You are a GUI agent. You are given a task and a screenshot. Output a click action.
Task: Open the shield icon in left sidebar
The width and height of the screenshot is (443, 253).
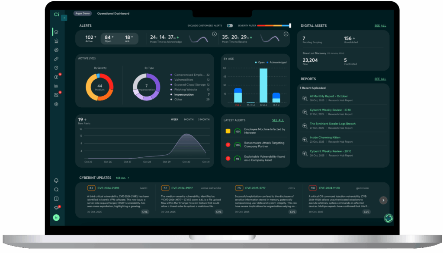click(56, 68)
